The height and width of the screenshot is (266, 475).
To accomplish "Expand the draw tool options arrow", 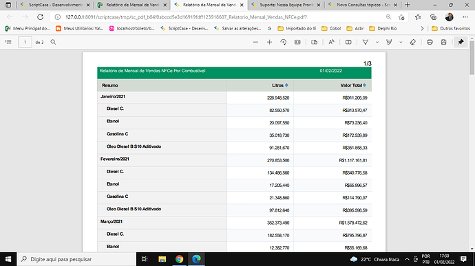I will (x=377, y=42).
